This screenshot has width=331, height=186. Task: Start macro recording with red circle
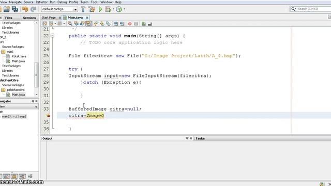pyautogui.click(x=130, y=24)
